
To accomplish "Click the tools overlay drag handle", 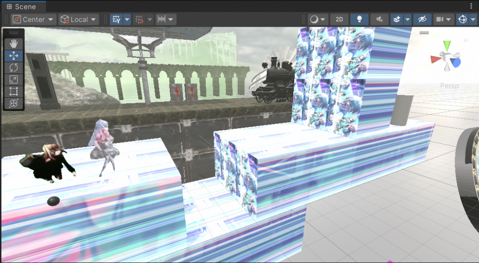I will pos(14,33).
